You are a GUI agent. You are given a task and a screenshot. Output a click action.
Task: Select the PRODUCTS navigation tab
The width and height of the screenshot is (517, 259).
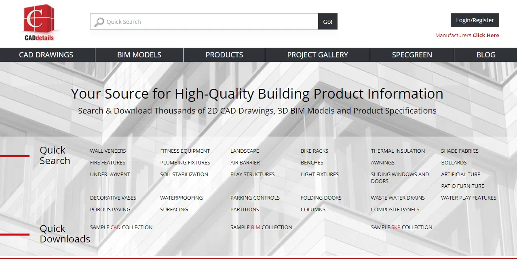click(x=224, y=55)
